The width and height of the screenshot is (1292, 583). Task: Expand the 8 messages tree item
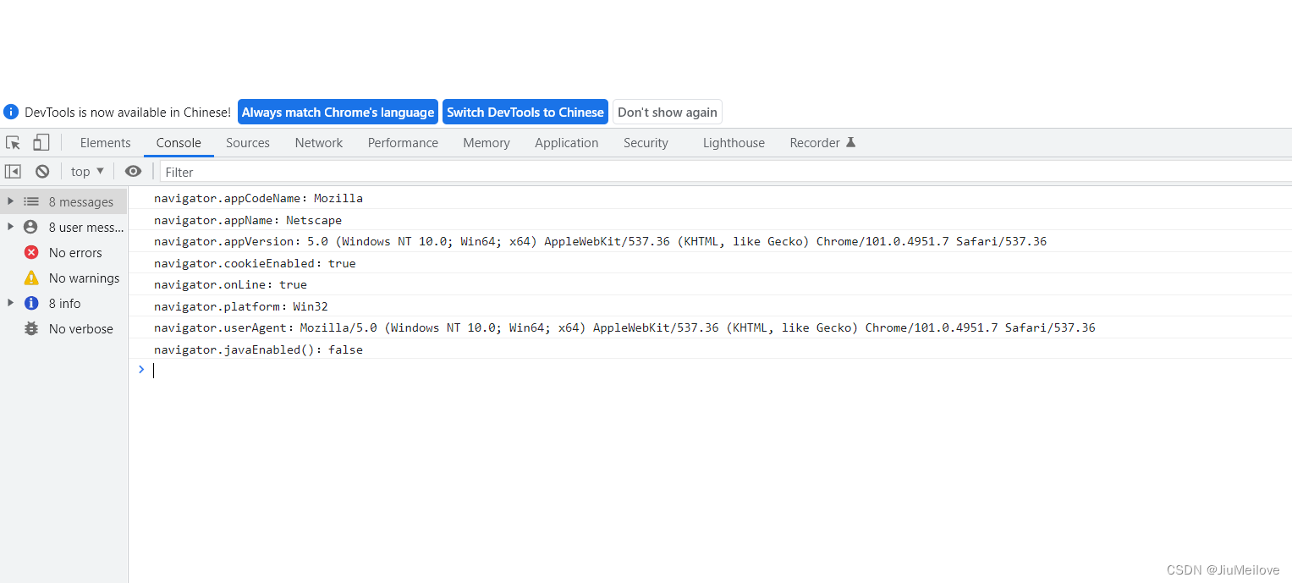pyautogui.click(x=9, y=201)
